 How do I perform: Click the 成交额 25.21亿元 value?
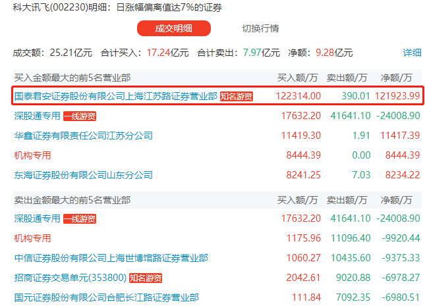click(x=71, y=53)
